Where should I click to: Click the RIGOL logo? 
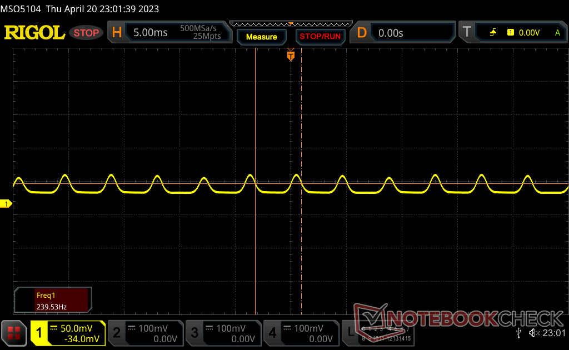point(34,33)
